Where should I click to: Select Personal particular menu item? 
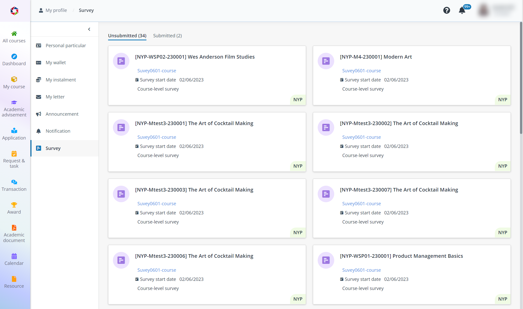coord(64,46)
